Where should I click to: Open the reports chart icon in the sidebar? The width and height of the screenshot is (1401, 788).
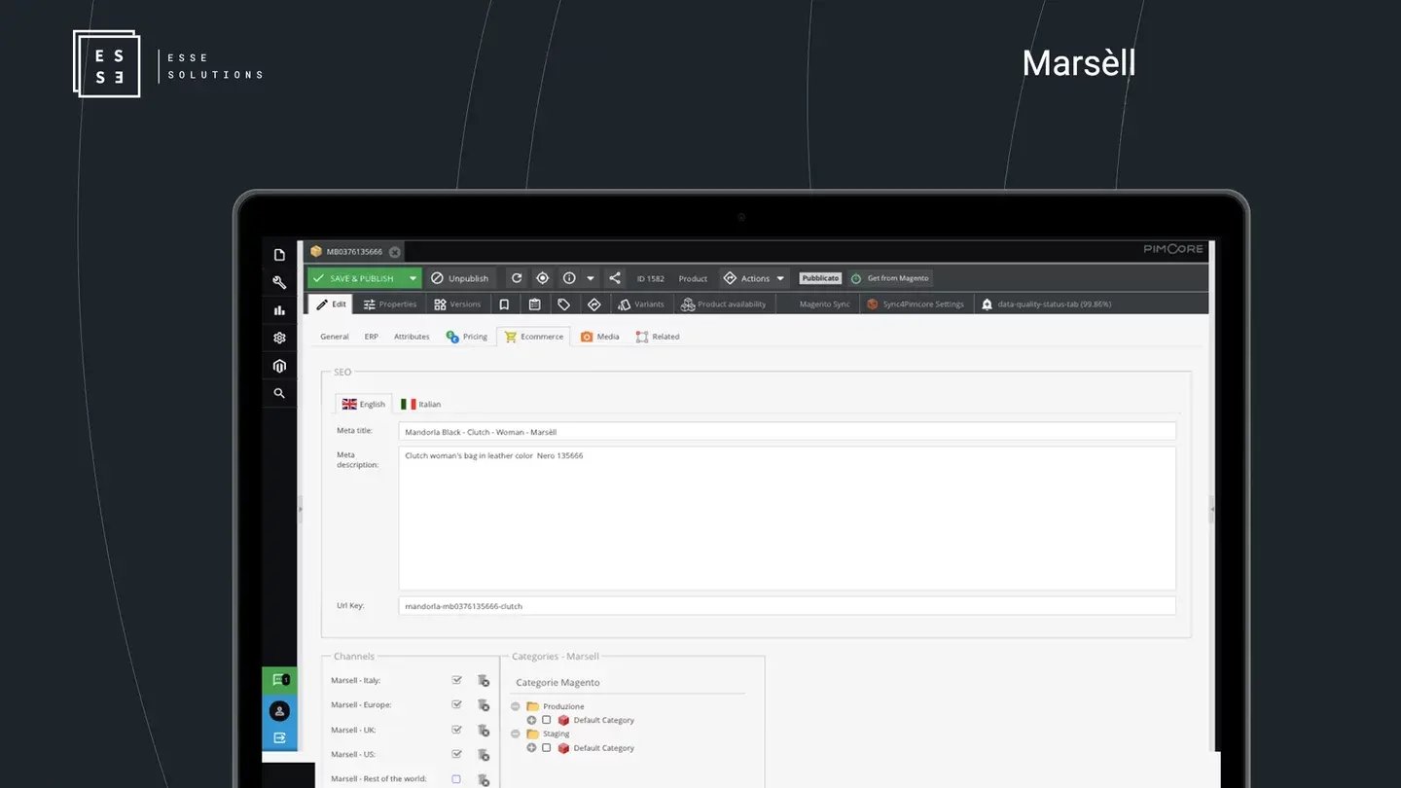click(x=280, y=309)
